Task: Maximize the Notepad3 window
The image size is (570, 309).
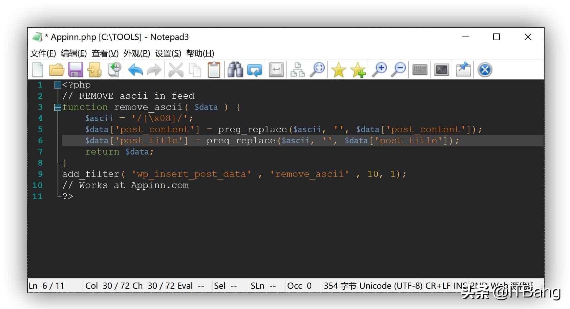Action: pos(497,37)
